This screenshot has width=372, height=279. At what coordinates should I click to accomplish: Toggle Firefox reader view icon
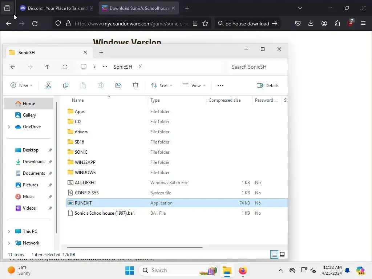195,24
